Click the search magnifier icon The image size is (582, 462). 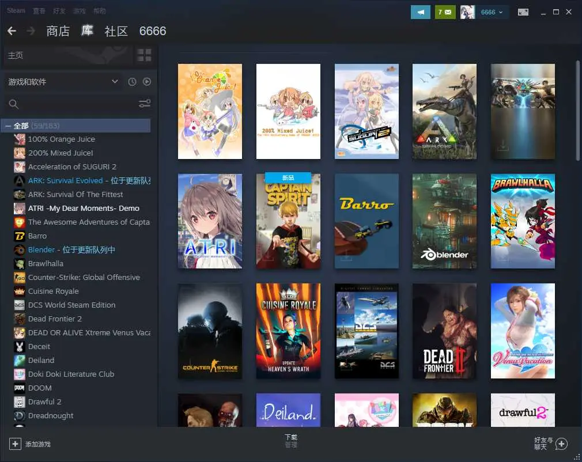[14, 104]
